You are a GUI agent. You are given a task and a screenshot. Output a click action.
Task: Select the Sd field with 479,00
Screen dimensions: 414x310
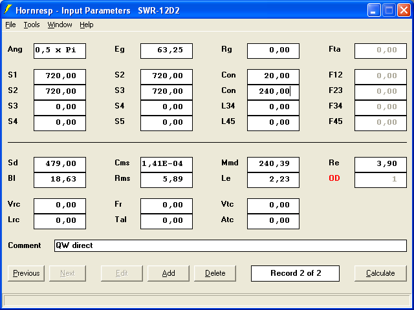click(60, 165)
